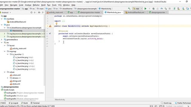Image resolution: width=191 pixels, height=107 pixels.
Task: Close the activity_main.xml editor tab
Action: pos(64,12)
